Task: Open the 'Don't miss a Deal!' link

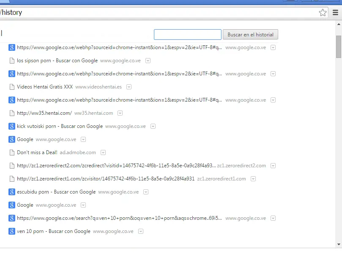Action: pos(37,152)
